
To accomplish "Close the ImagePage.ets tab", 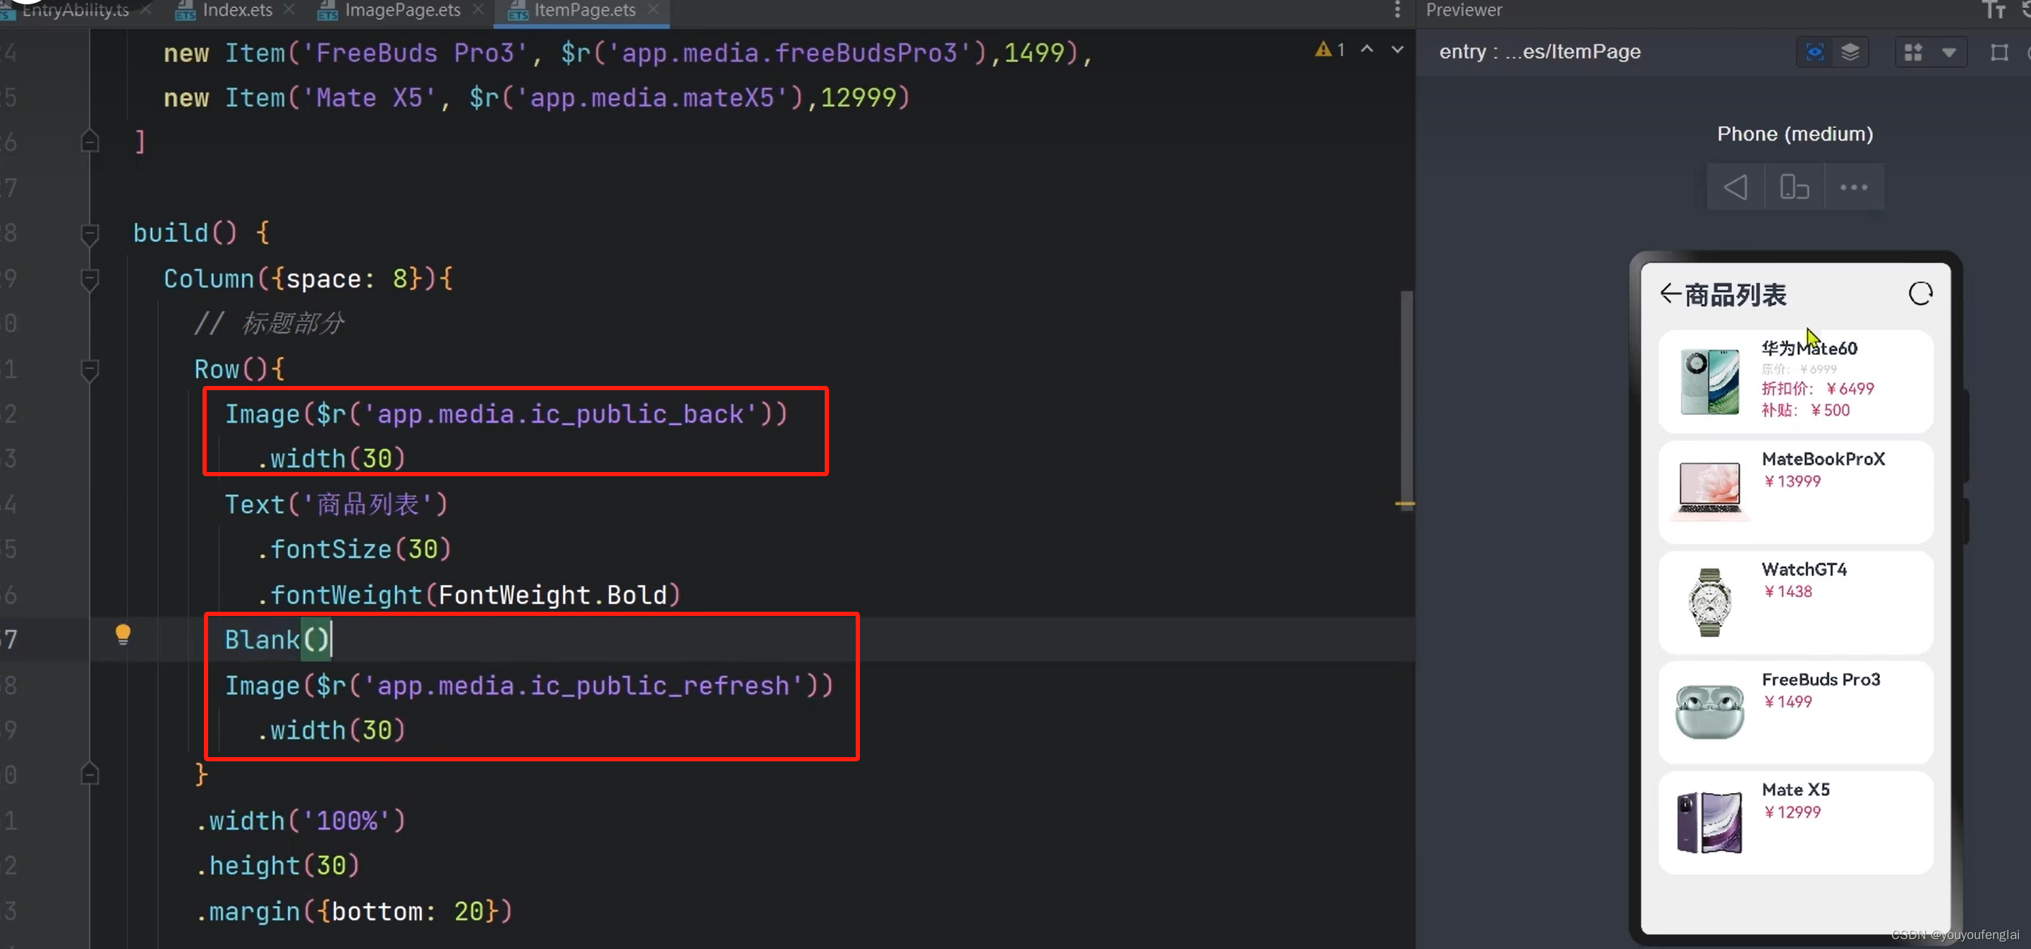I will [x=478, y=9].
